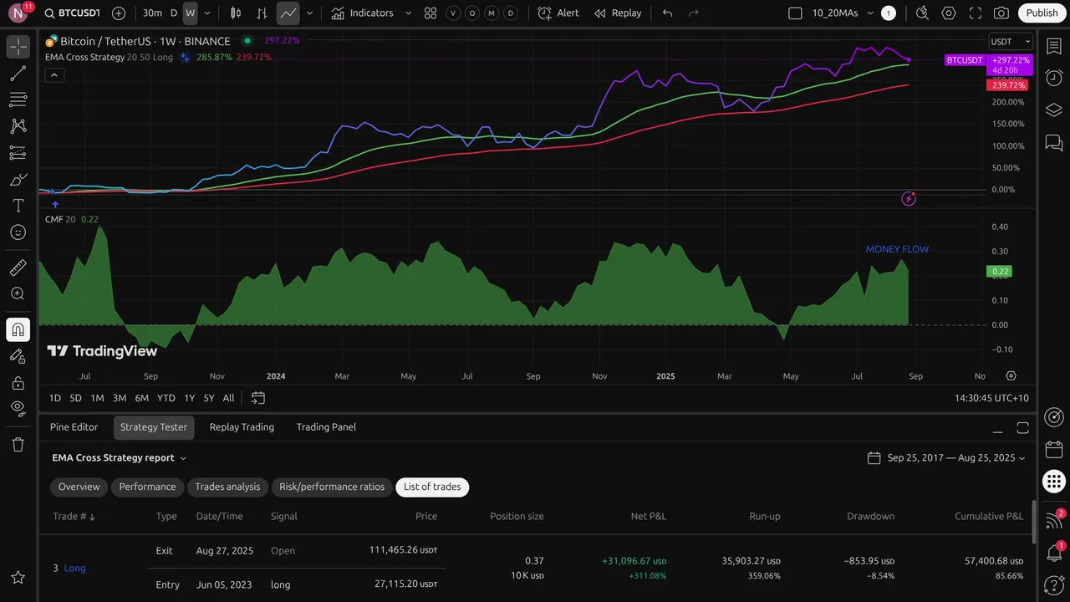Toggle stay in drawing mode

tap(18, 356)
